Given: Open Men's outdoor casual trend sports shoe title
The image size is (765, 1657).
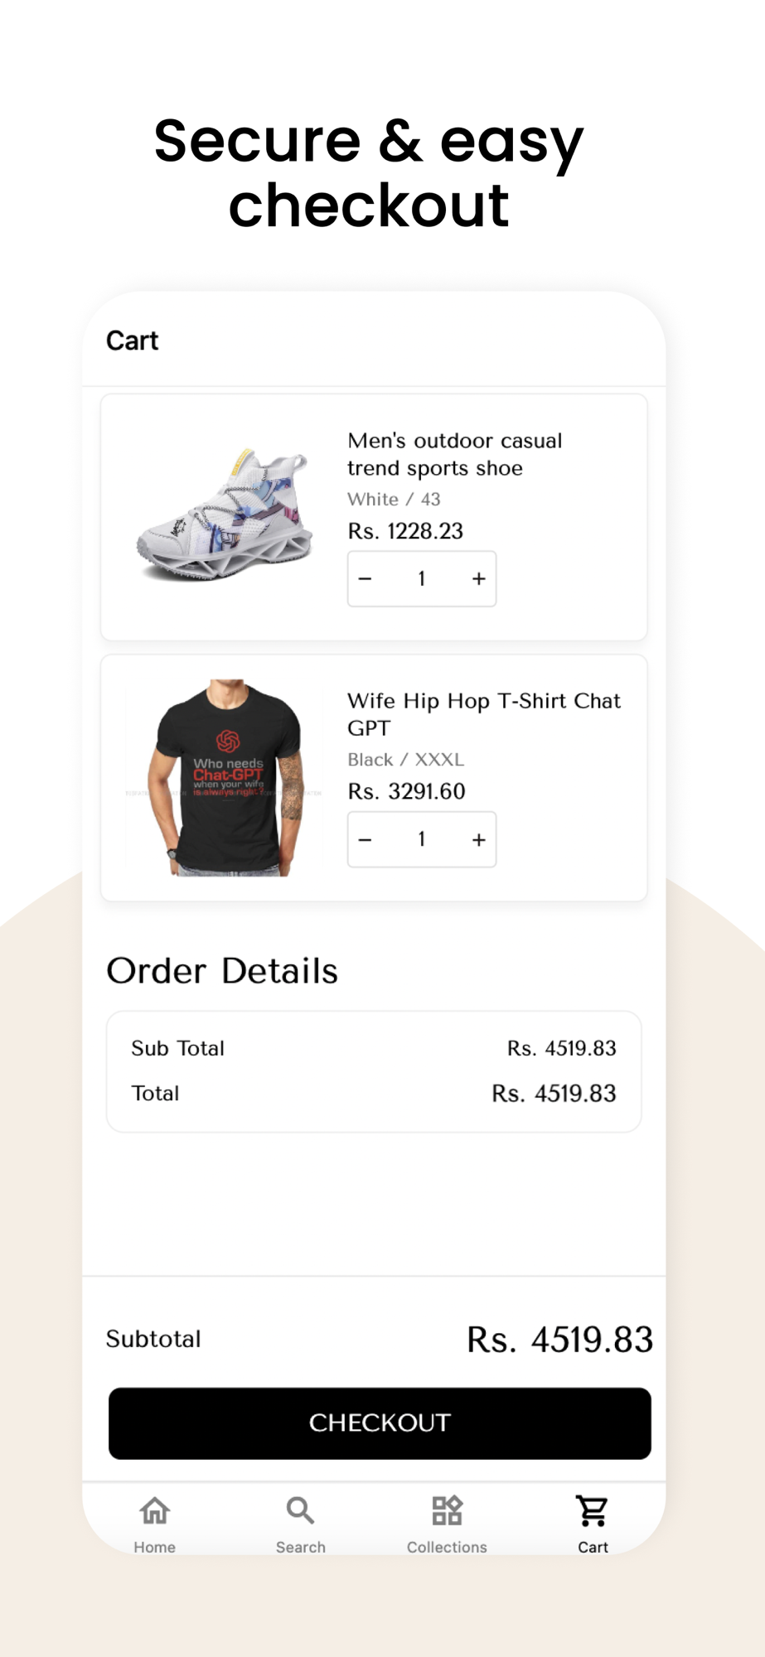Looking at the screenshot, I should coord(455,454).
